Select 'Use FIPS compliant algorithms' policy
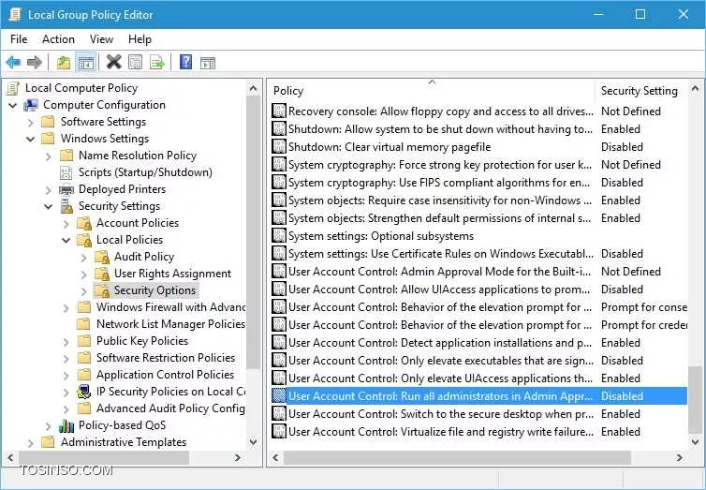 479,183
